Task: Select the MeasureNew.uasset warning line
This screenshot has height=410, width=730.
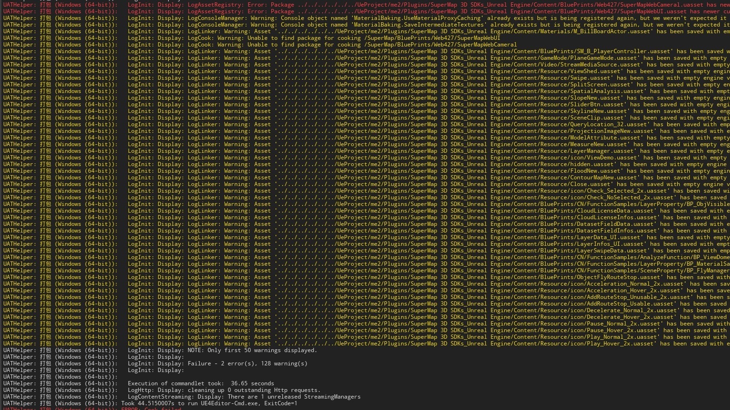Action: pyautogui.click(x=366, y=144)
